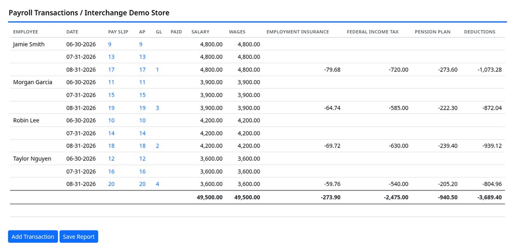Screen dimensions: 515x252
Task: Open AP entry 9 link
Action: 141,44
